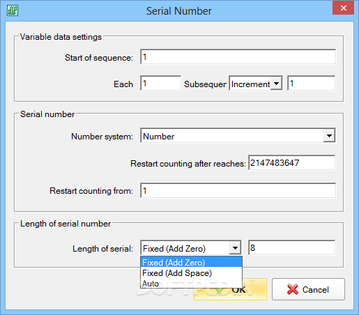Click the red X icon on Cancel
The image size is (359, 315).
pos(293,289)
